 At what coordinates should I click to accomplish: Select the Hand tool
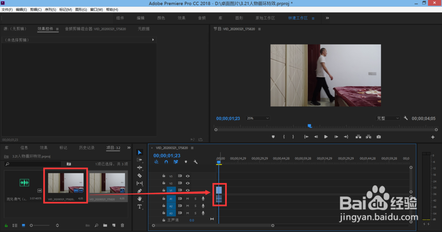(140, 198)
